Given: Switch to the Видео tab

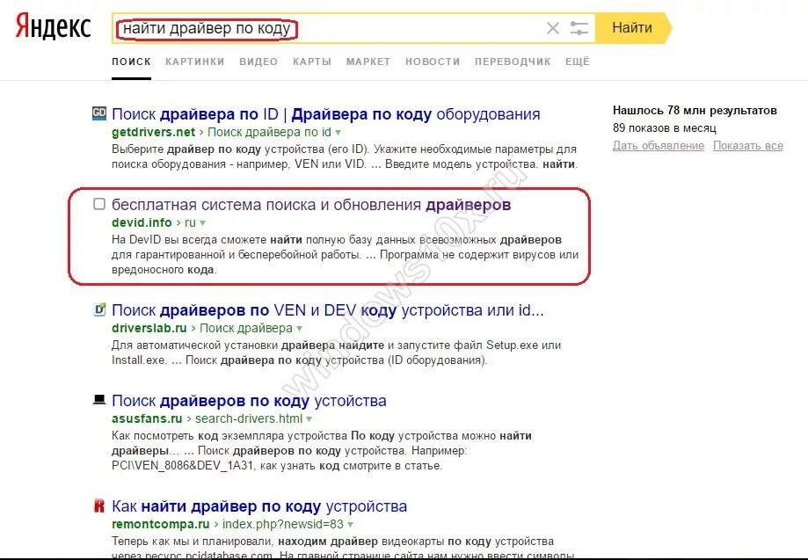Looking at the screenshot, I should (x=258, y=62).
